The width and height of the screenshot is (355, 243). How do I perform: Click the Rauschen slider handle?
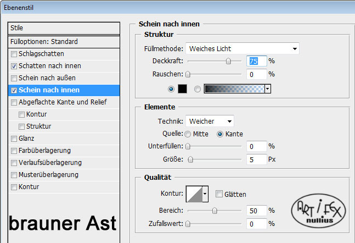coord(188,74)
